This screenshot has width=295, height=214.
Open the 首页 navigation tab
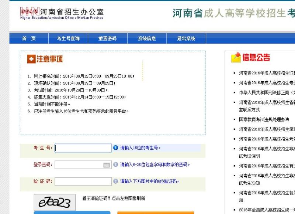[29, 38]
